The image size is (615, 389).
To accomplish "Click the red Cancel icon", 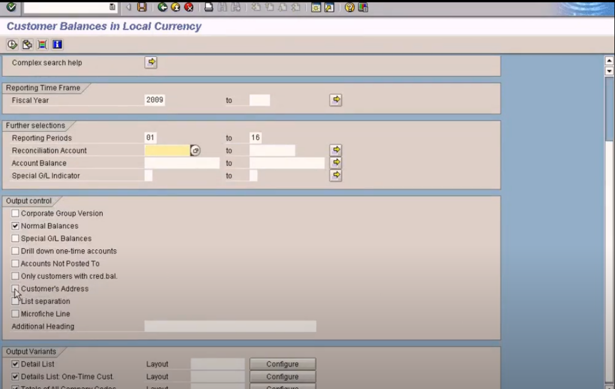I will coord(189,7).
